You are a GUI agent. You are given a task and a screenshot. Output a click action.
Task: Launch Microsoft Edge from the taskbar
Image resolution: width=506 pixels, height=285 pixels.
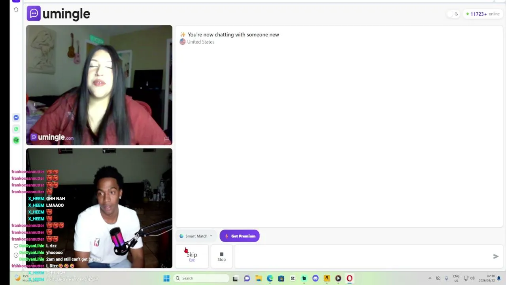270,278
